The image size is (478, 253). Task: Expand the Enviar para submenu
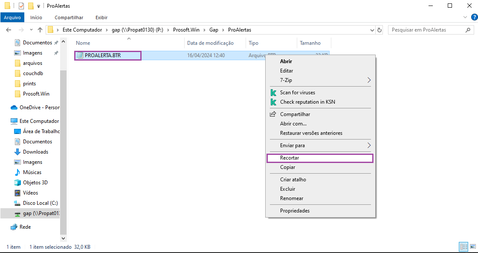tap(369, 145)
